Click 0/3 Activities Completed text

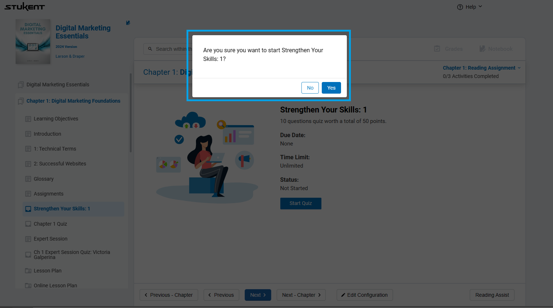[471, 76]
